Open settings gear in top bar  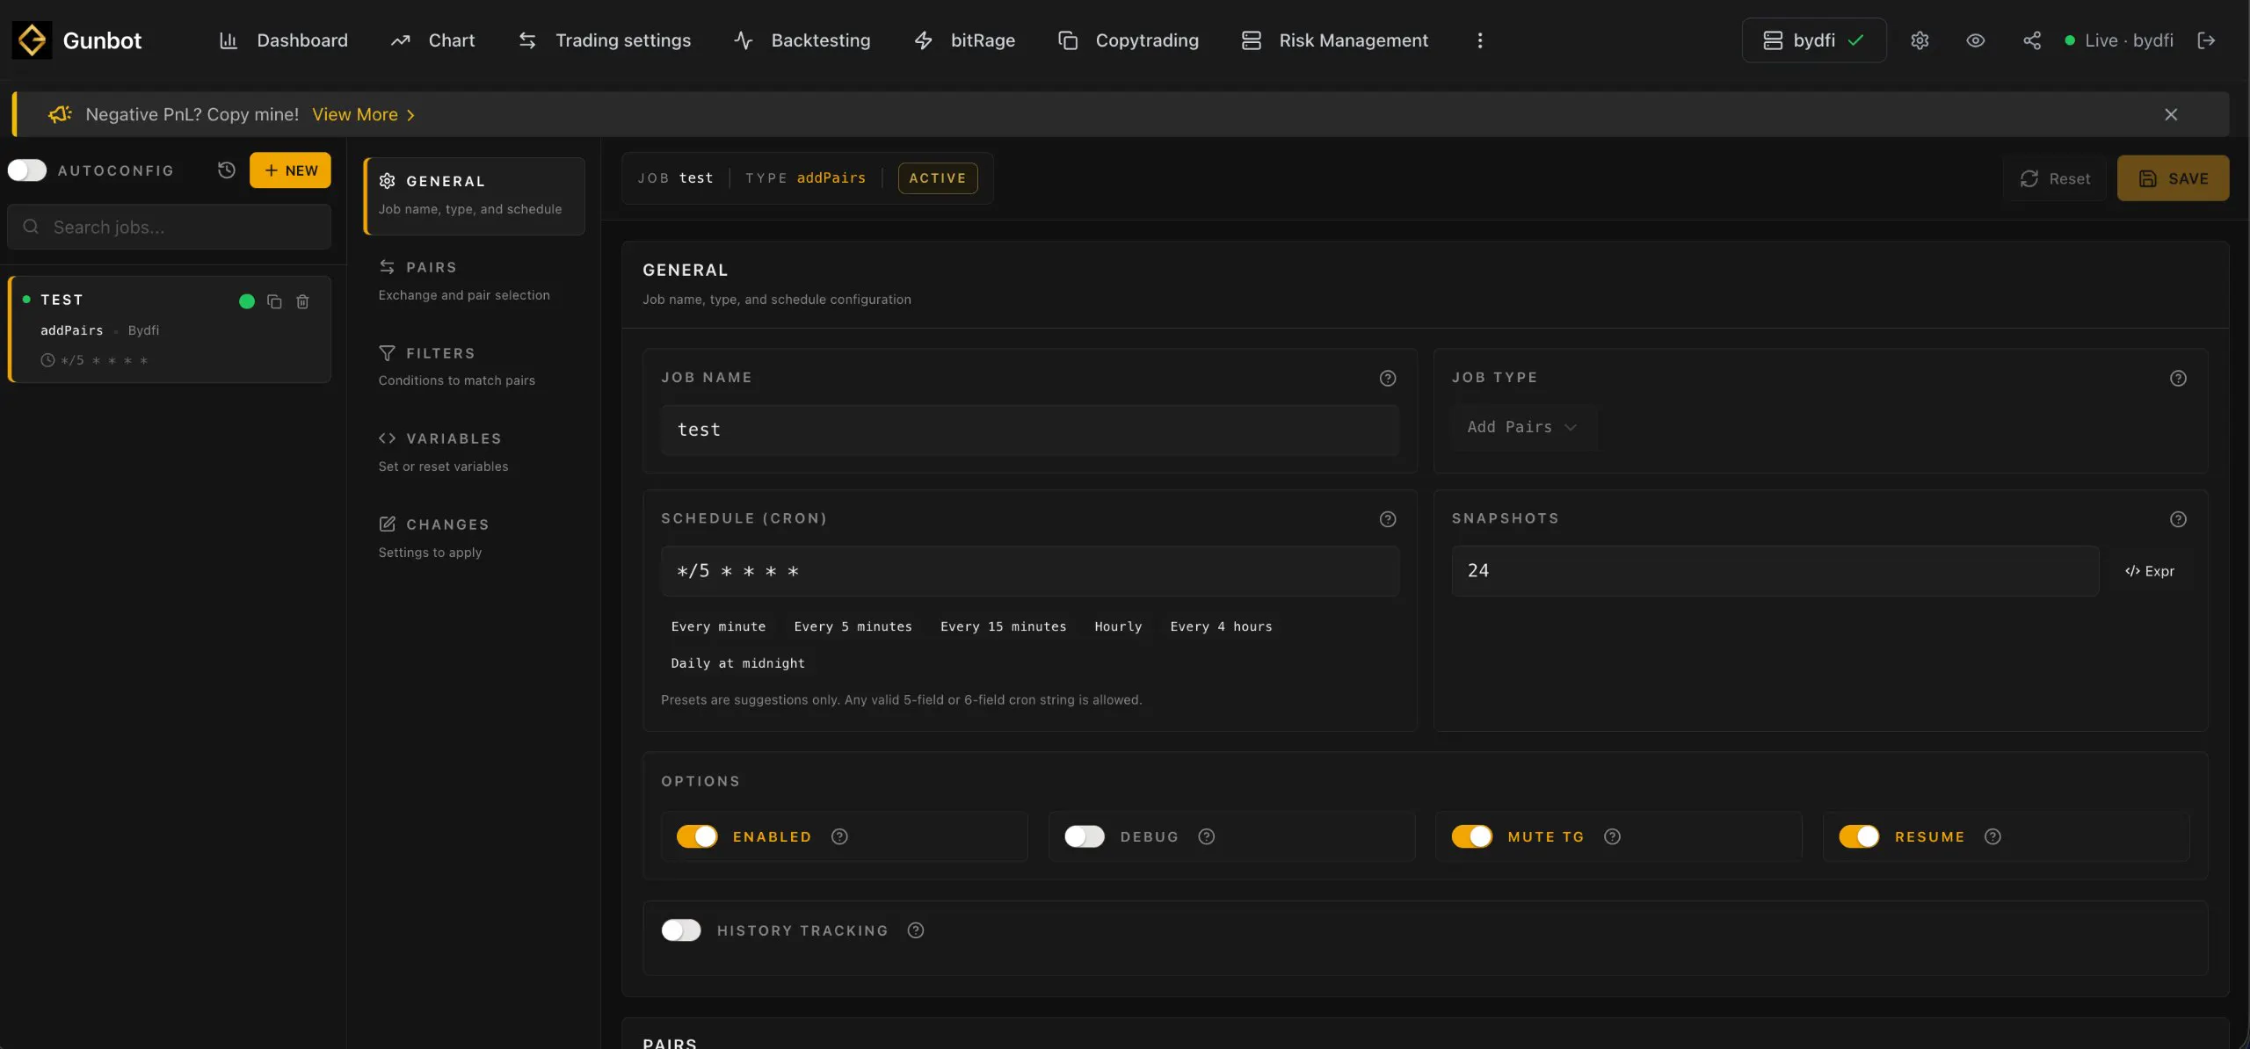(1920, 40)
